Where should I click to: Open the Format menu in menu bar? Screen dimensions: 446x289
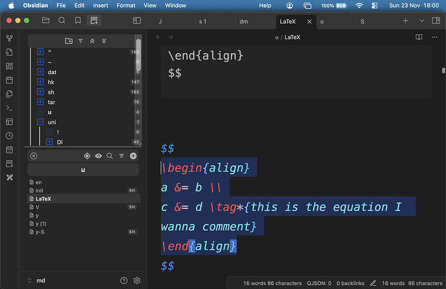[x=125, y=5]
